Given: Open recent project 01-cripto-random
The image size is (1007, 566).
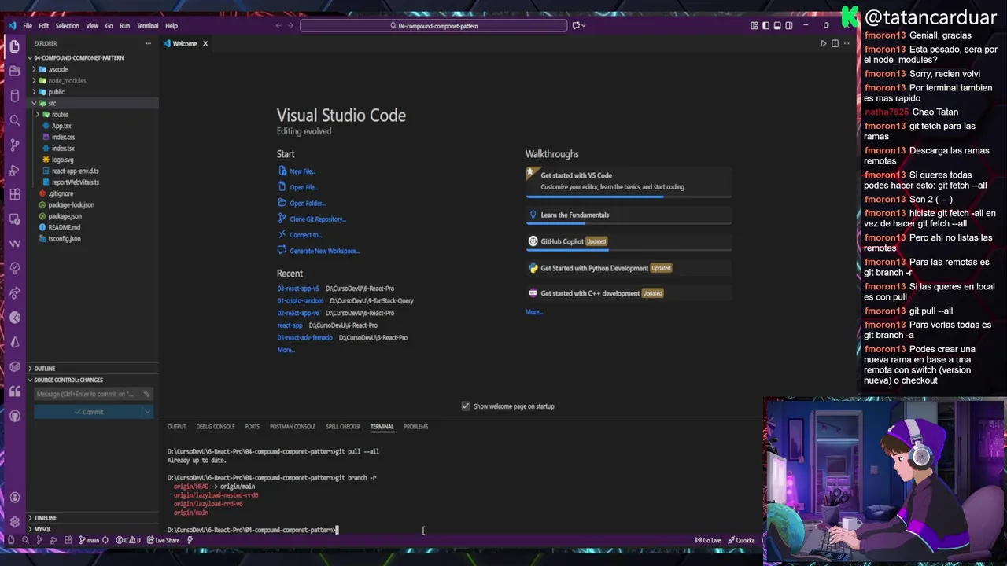Looking at the screenshot, I should [x=300, y=300].
